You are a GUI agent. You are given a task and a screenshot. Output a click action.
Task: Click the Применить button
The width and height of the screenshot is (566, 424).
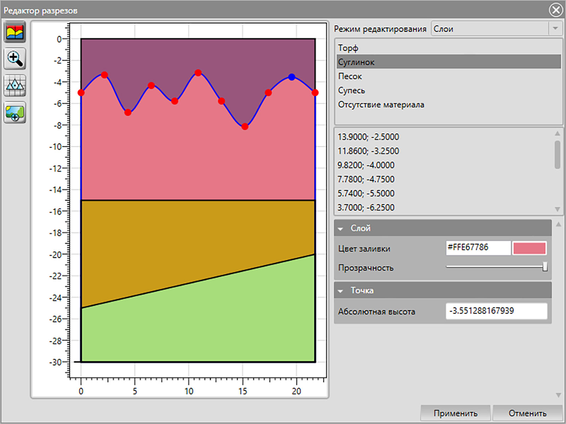455,413
